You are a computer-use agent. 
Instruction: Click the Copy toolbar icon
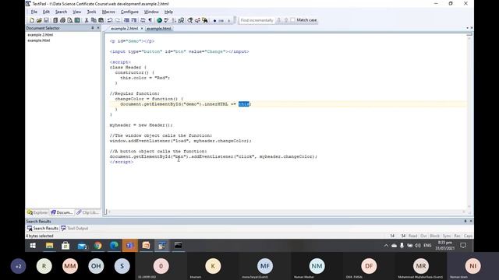click(x=94, y=20)
